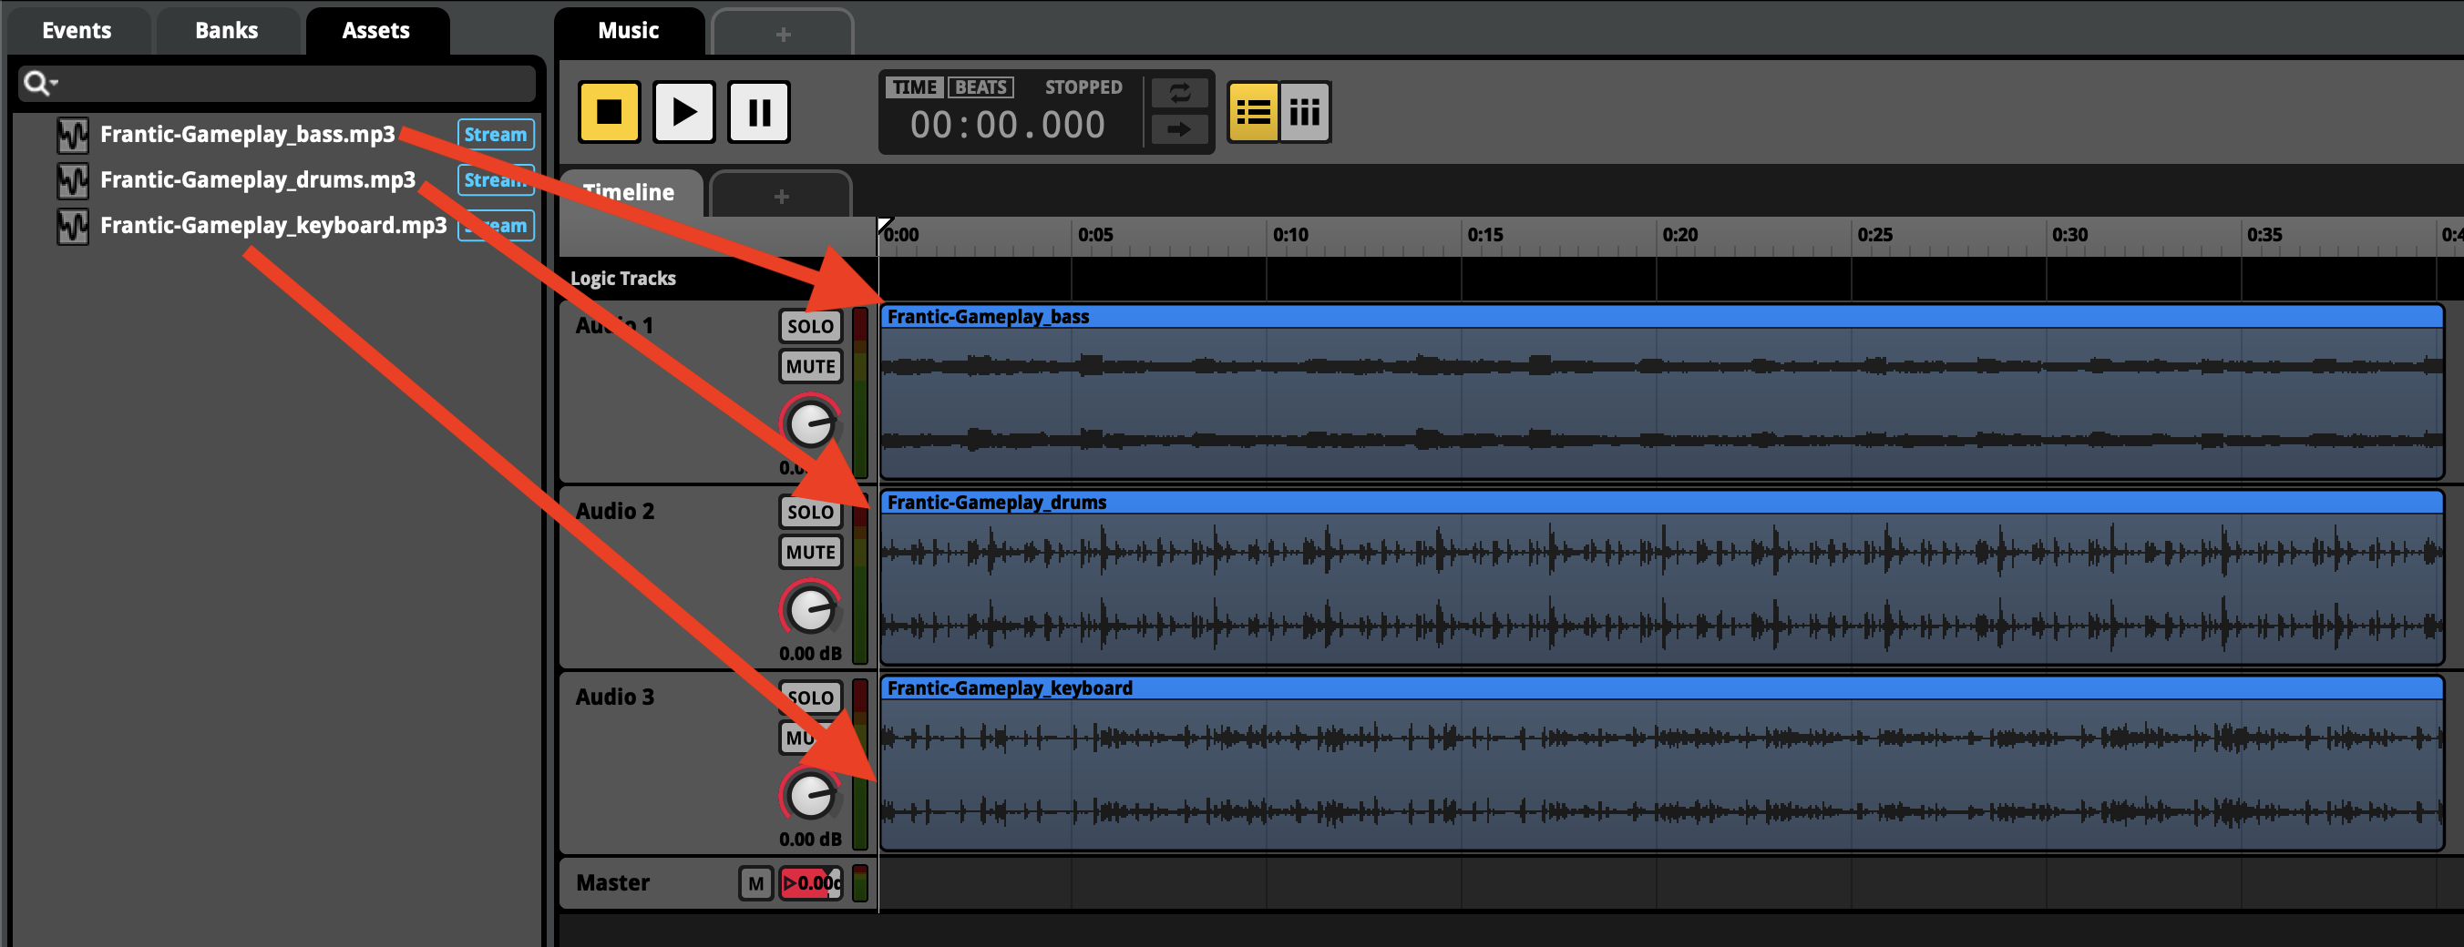
Task: Click Stream badge on Frantic-Gameplay_bass.mp3
Action: (x=495, y=135)
